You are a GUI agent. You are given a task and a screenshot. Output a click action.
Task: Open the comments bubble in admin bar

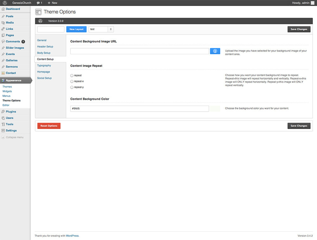[x=39, y=3]
